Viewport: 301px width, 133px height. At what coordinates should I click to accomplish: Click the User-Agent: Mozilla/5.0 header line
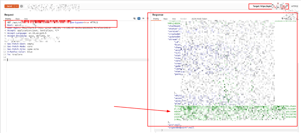59,28
